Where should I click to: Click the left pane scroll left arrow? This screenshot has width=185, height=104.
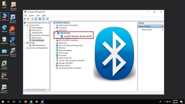click(x=25, y=90)
